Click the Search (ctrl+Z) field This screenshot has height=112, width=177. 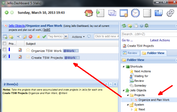click(x=149, y=34)
